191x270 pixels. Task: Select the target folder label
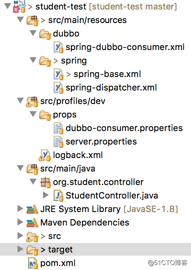[60, 250]
